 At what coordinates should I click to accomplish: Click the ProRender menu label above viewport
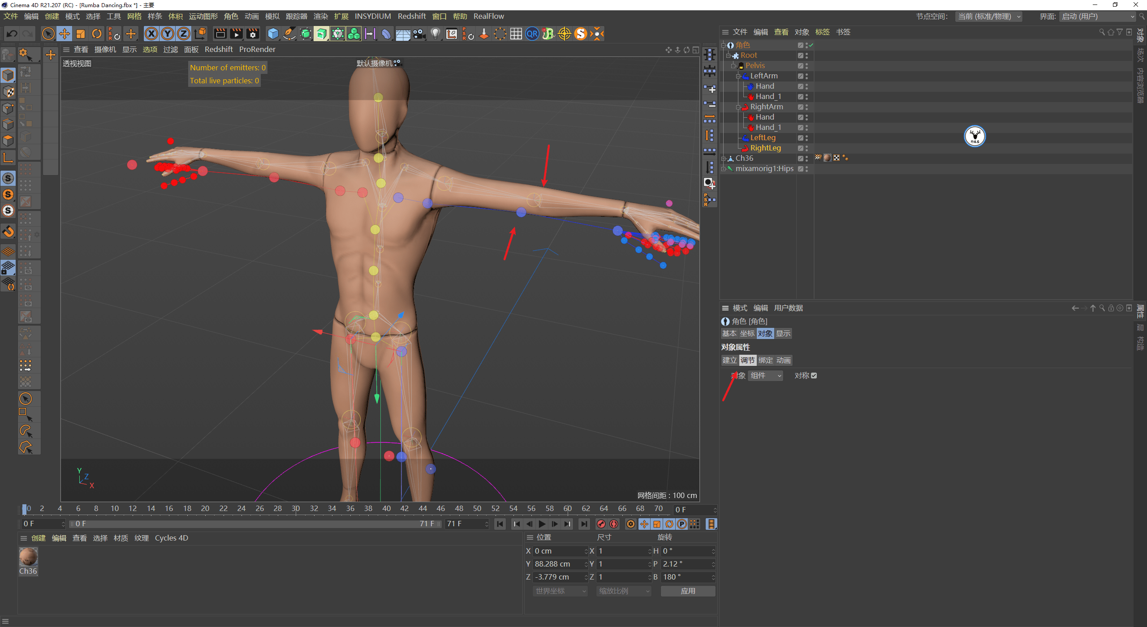tap(257, 49)
